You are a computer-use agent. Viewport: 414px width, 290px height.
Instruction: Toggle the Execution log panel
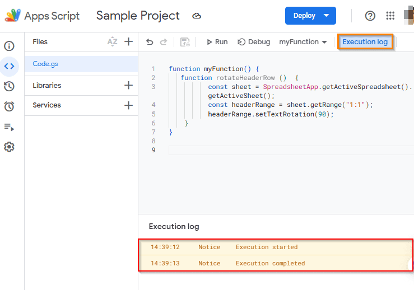point(365,42)
